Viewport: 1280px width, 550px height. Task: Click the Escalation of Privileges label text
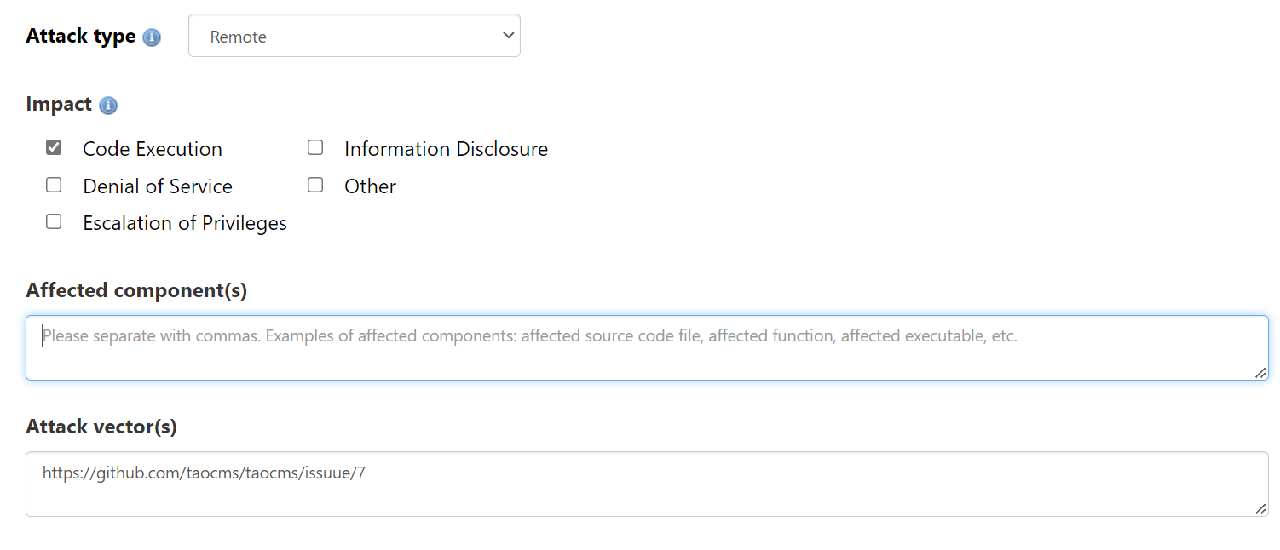click(x=185, y=223)
